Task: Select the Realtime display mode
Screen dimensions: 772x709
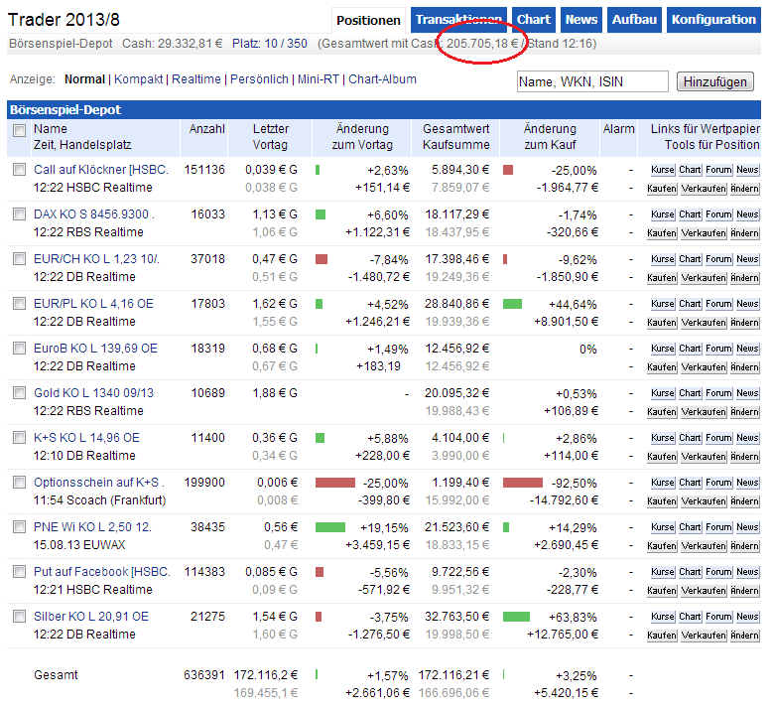Action: click(x=196, y=79)
